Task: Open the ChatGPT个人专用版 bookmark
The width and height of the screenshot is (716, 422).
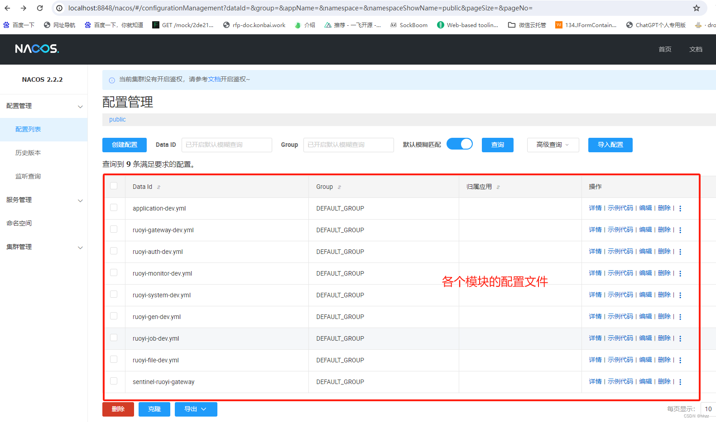Action: [x=656, y=25]
